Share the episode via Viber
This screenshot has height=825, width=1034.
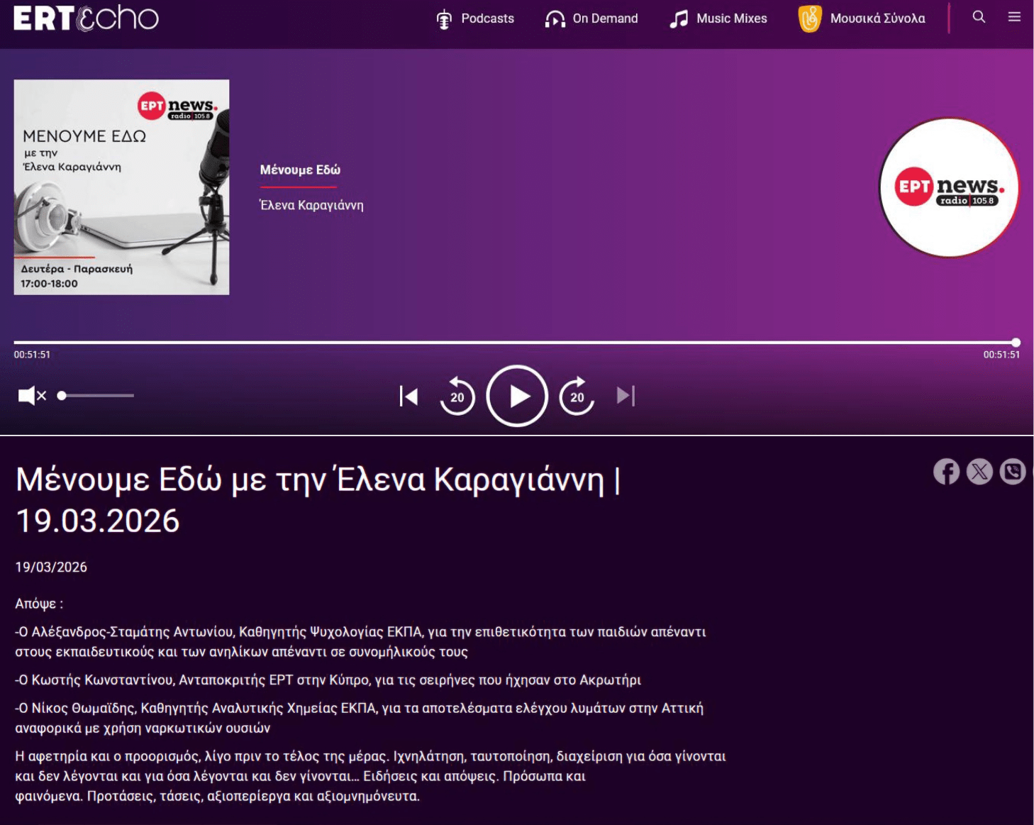pyautogui.click(x=1013, y=472)
